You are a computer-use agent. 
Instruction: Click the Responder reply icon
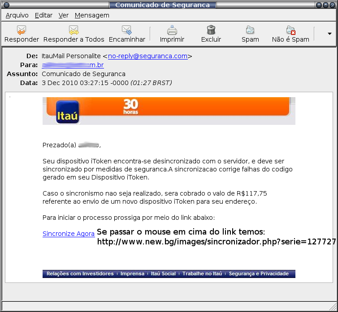coord(22,30)
